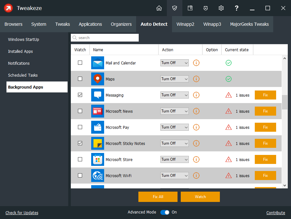Switch to MajorGeeks Tweaks tab

point(249,24)
